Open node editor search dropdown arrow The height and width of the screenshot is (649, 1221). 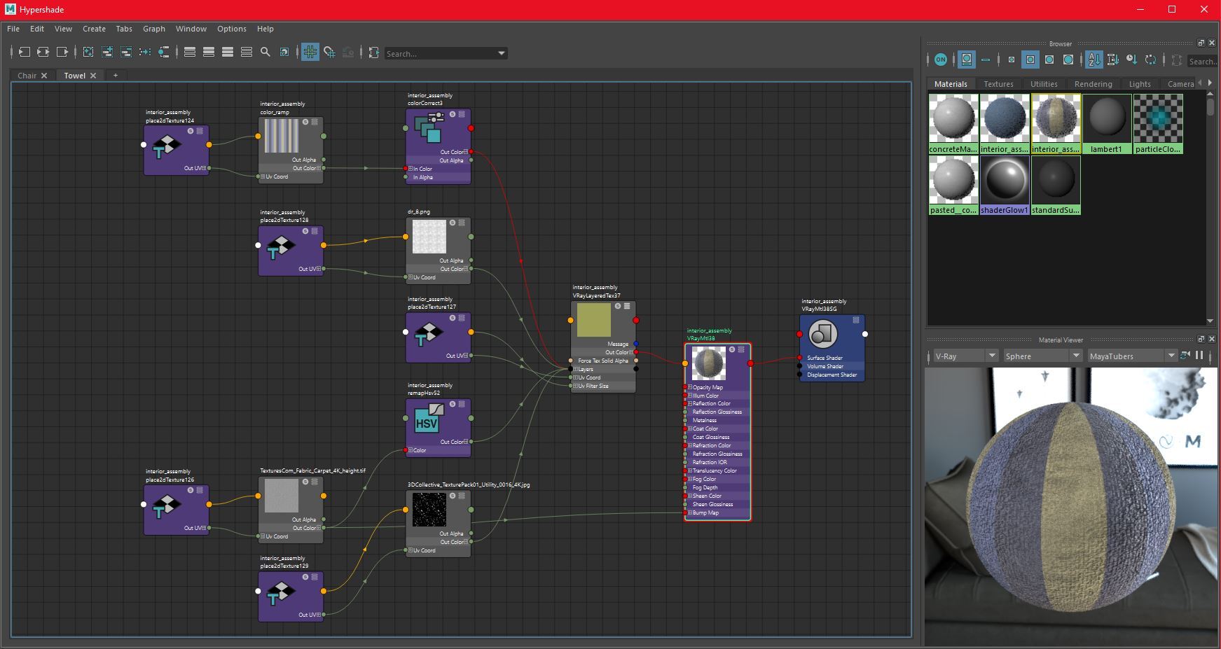[x=501, y=53]
